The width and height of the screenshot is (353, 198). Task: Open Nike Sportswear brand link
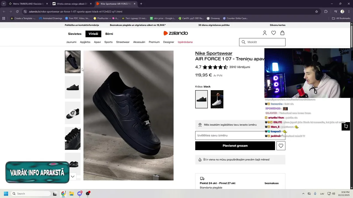coord(214,53)
